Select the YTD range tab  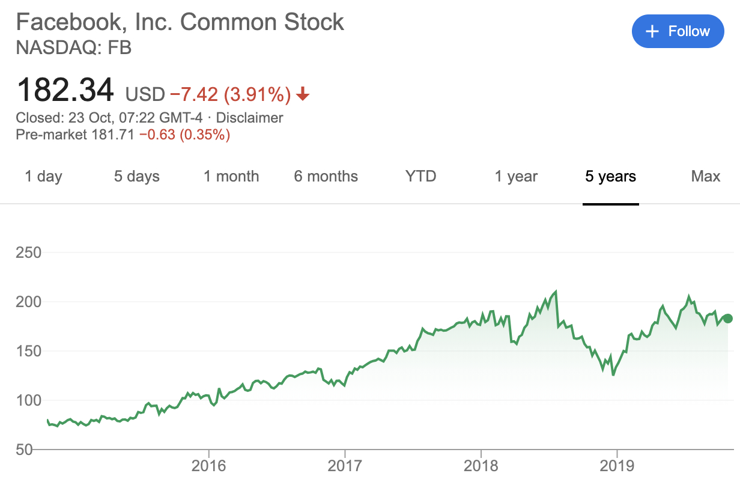click(x=420, y=176)
